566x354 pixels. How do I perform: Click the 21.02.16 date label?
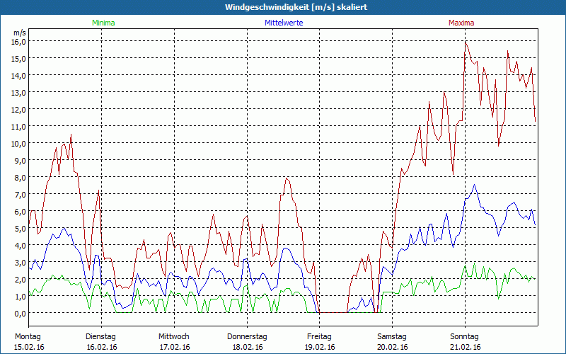tap(466, 347)
